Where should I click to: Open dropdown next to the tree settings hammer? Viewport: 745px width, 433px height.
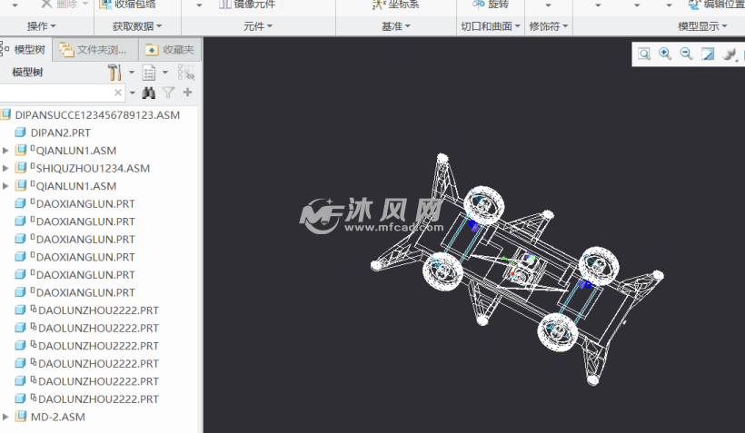click(x=132, y=73)
